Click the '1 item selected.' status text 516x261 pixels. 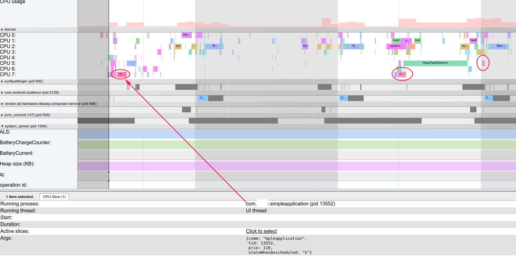click(x=20, y=197)
